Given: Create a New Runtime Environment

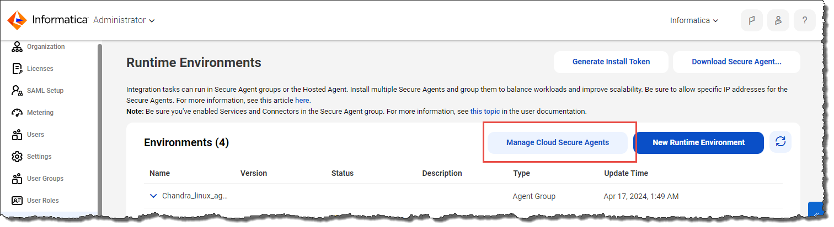Looking at the screenshot, I should tap(698, 142).
